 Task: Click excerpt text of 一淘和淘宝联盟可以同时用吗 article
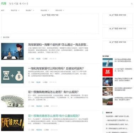(57, 73)
